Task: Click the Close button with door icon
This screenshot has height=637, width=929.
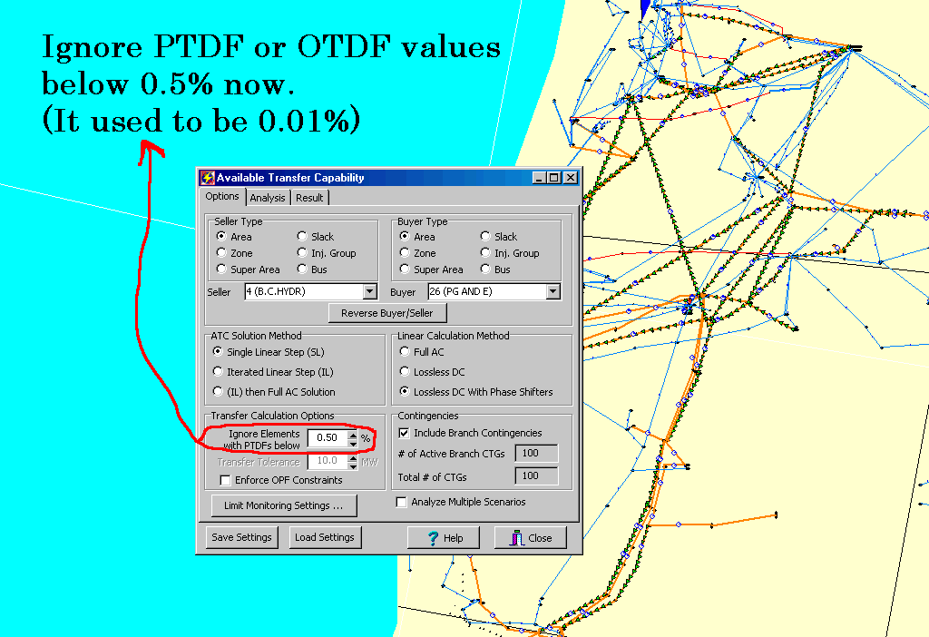Action: click(530, 538)
